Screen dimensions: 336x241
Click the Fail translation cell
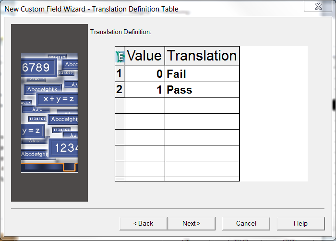coord(202,74)
